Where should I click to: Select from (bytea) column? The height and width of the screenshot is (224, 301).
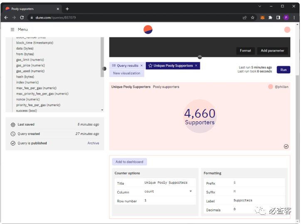(25, 54)
